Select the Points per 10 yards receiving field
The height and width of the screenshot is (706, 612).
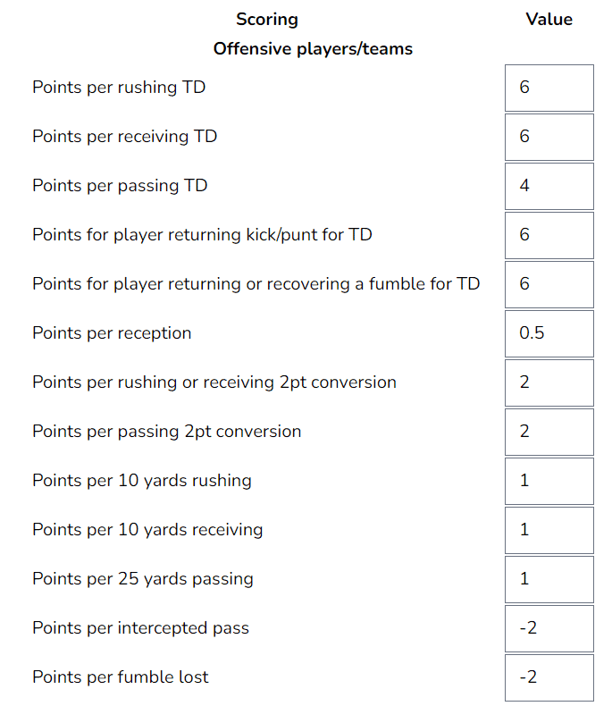coord(549,529)
